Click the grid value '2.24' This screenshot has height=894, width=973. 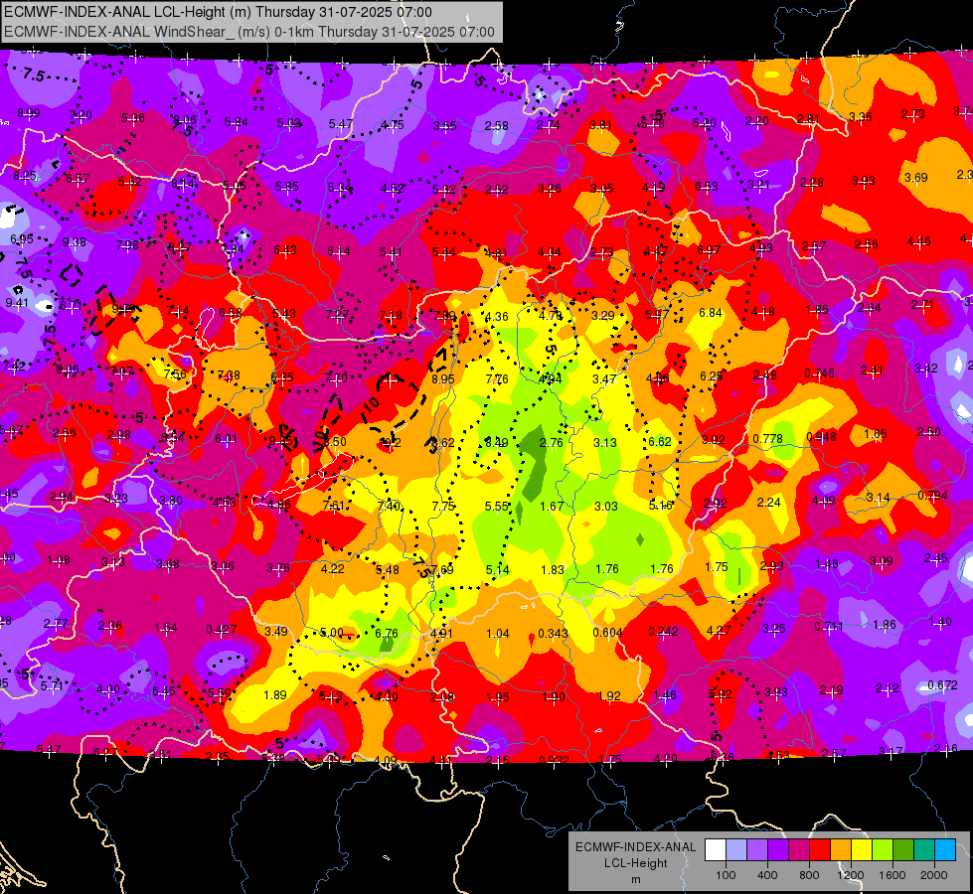click(769, 503)
